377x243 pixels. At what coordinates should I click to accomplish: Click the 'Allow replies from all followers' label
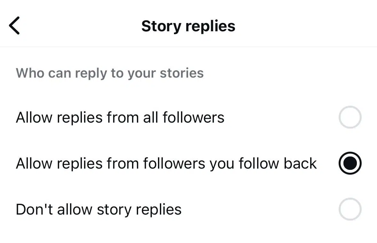(120, 117)
